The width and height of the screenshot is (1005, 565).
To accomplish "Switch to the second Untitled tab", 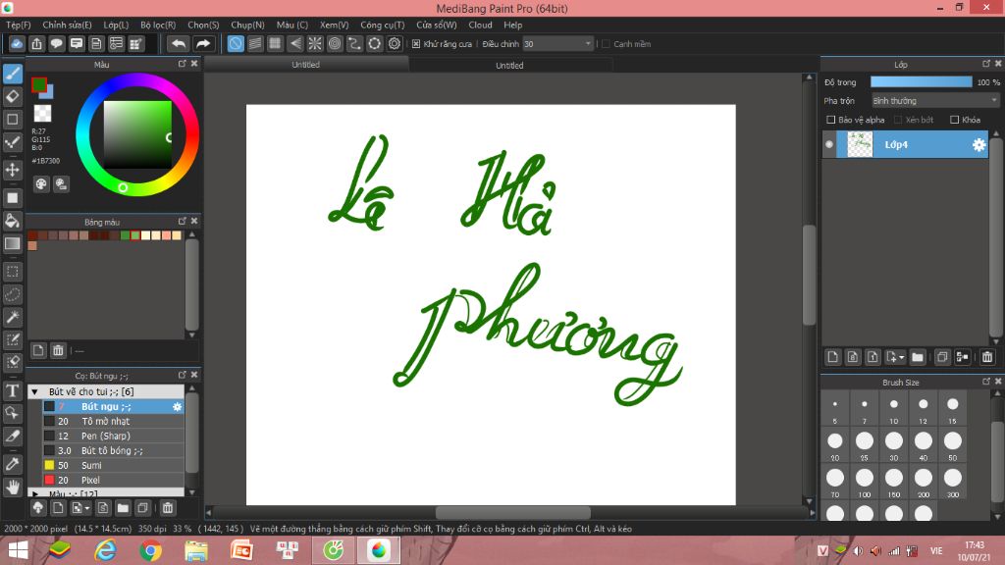I will click(x=509, y=66).
